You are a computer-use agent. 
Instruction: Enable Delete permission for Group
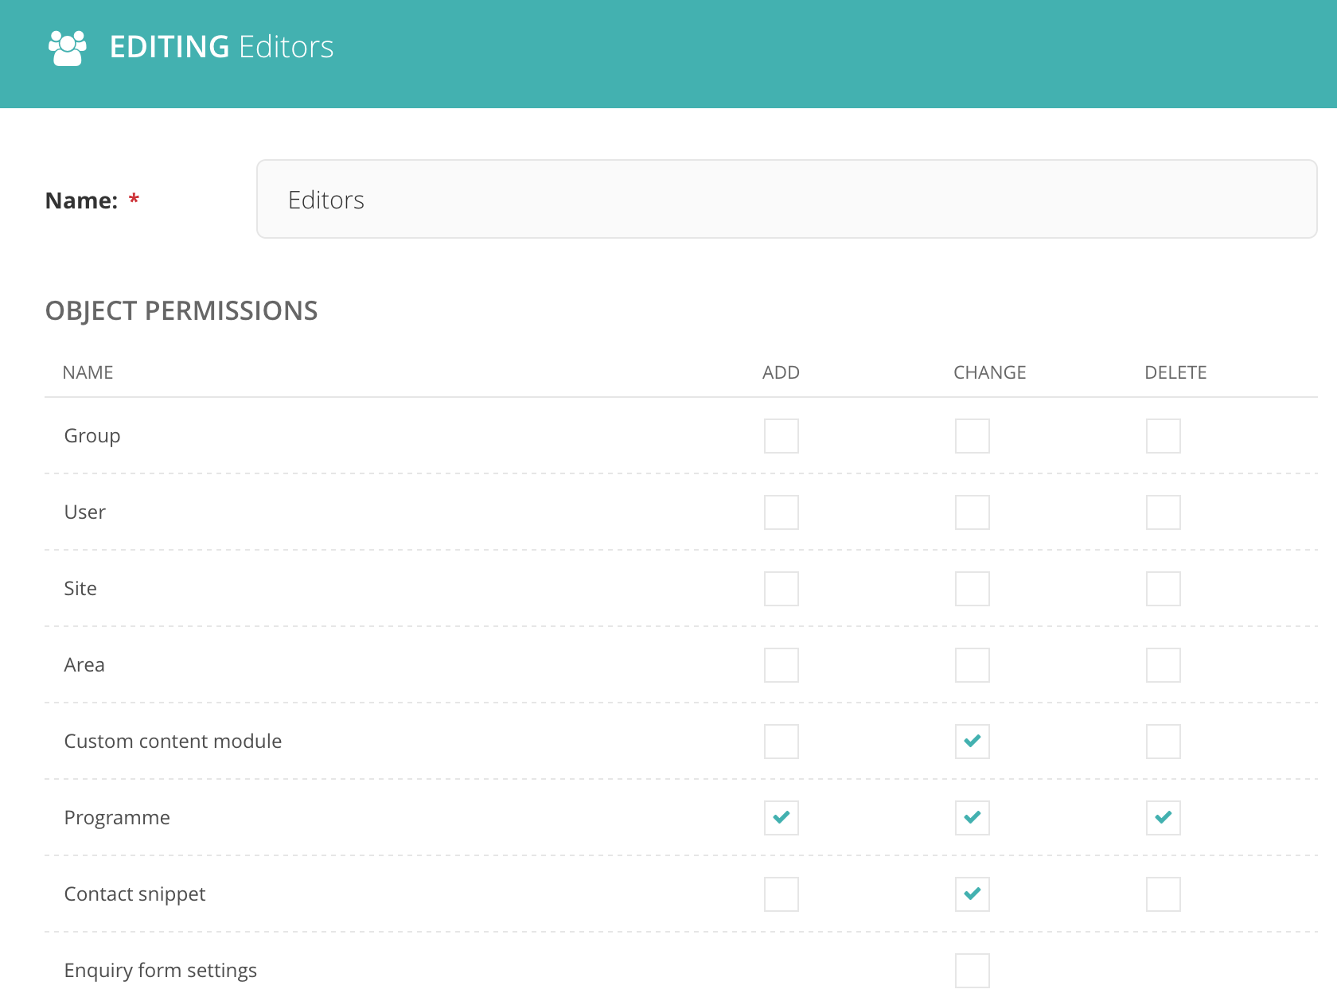click(x=1163, y=436)
